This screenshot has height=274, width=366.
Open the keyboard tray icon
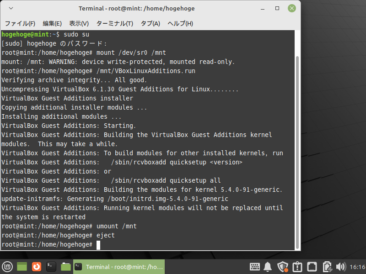pos(255,267)
